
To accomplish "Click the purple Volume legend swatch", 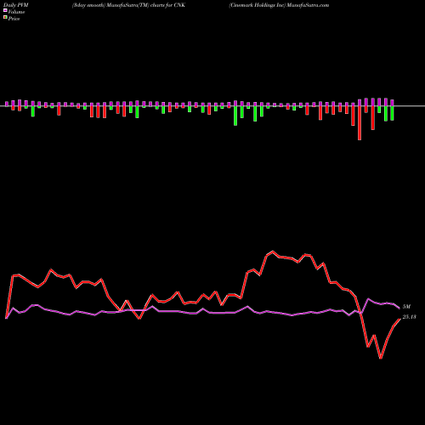I will [5, 11].
